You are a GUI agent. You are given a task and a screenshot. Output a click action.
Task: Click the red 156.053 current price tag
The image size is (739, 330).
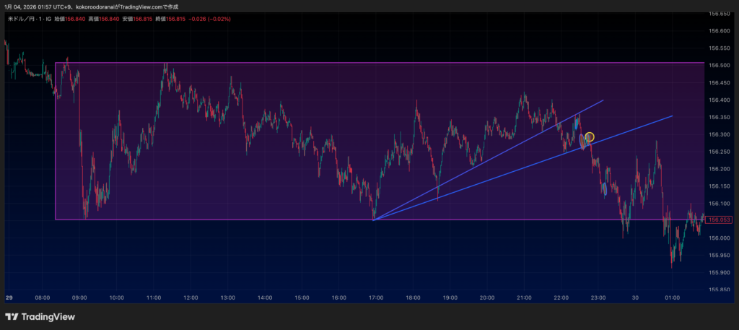coord(720,220)
